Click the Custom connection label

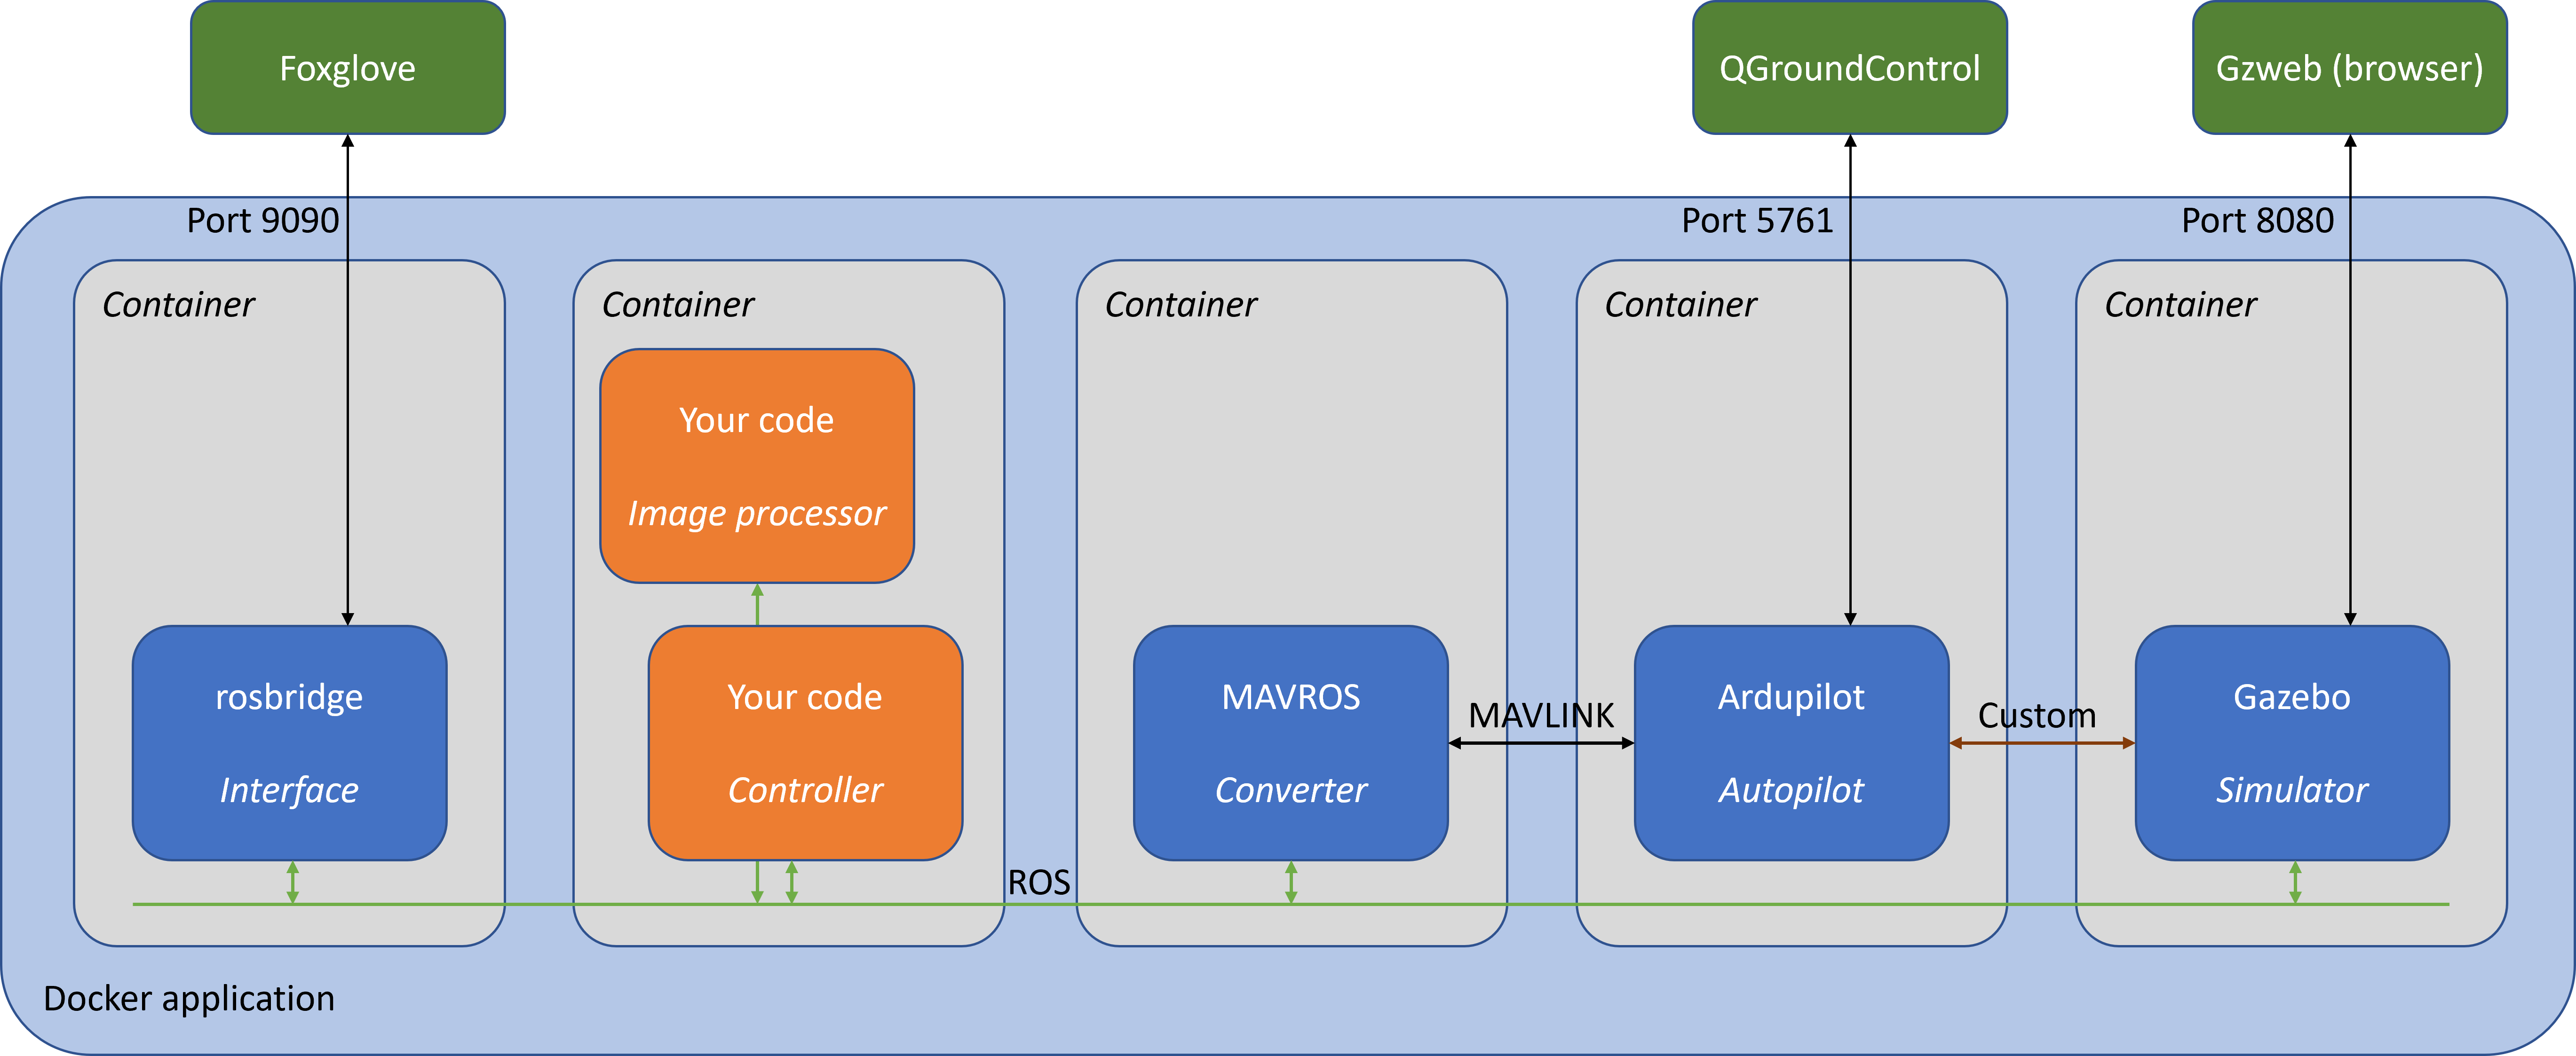[2037, 716]
